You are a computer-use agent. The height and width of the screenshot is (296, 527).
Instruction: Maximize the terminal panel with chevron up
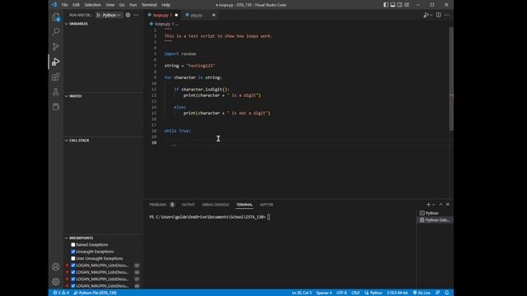click(441, 205)
